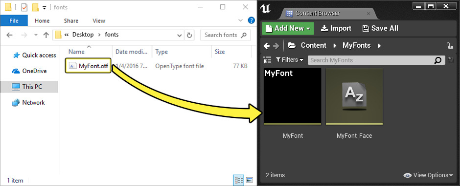This screenshot has height=186, width=460.
Task: Go forward in Content Browser history
Action: click(276, 46)
